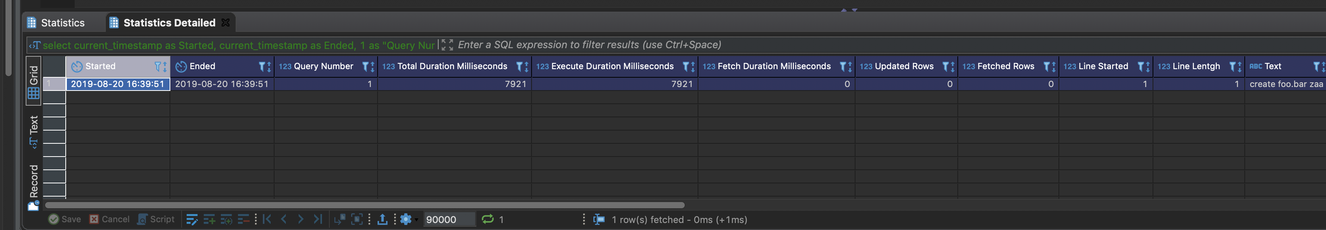The height and width of the screenshot is (230, 1326).
Task: Toggle sorting on Total Duration Milliseconds column
Action: (x=526, y=66)
